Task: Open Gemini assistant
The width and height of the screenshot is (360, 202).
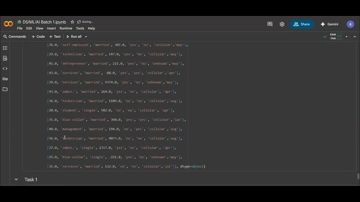Action: tap(329, 24)
